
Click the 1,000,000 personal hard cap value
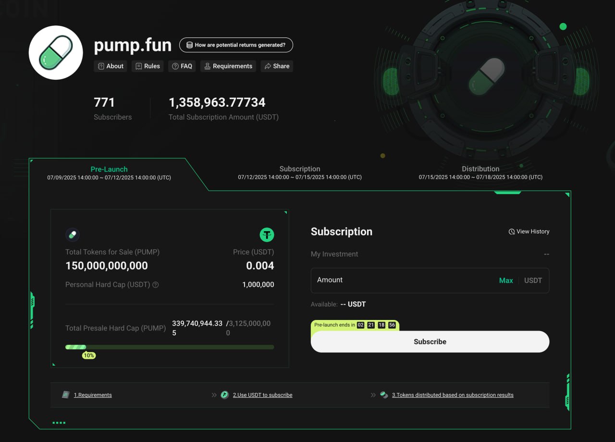258,285
